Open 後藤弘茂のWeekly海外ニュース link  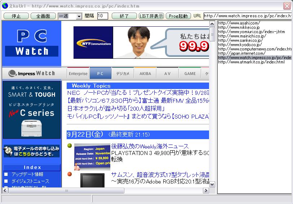[150, 146]
